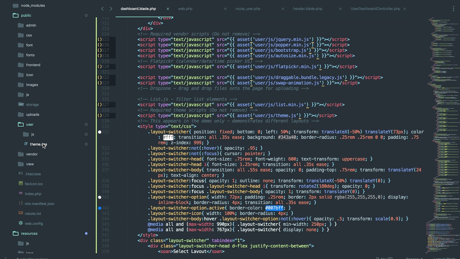Click the JSON braces icon for mix-manifest.json
The image size is (460, 259).
point(21,203)
